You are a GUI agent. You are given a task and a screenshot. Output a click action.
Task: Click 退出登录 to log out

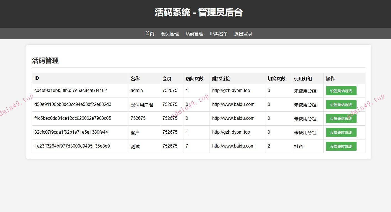click(243, 33)
